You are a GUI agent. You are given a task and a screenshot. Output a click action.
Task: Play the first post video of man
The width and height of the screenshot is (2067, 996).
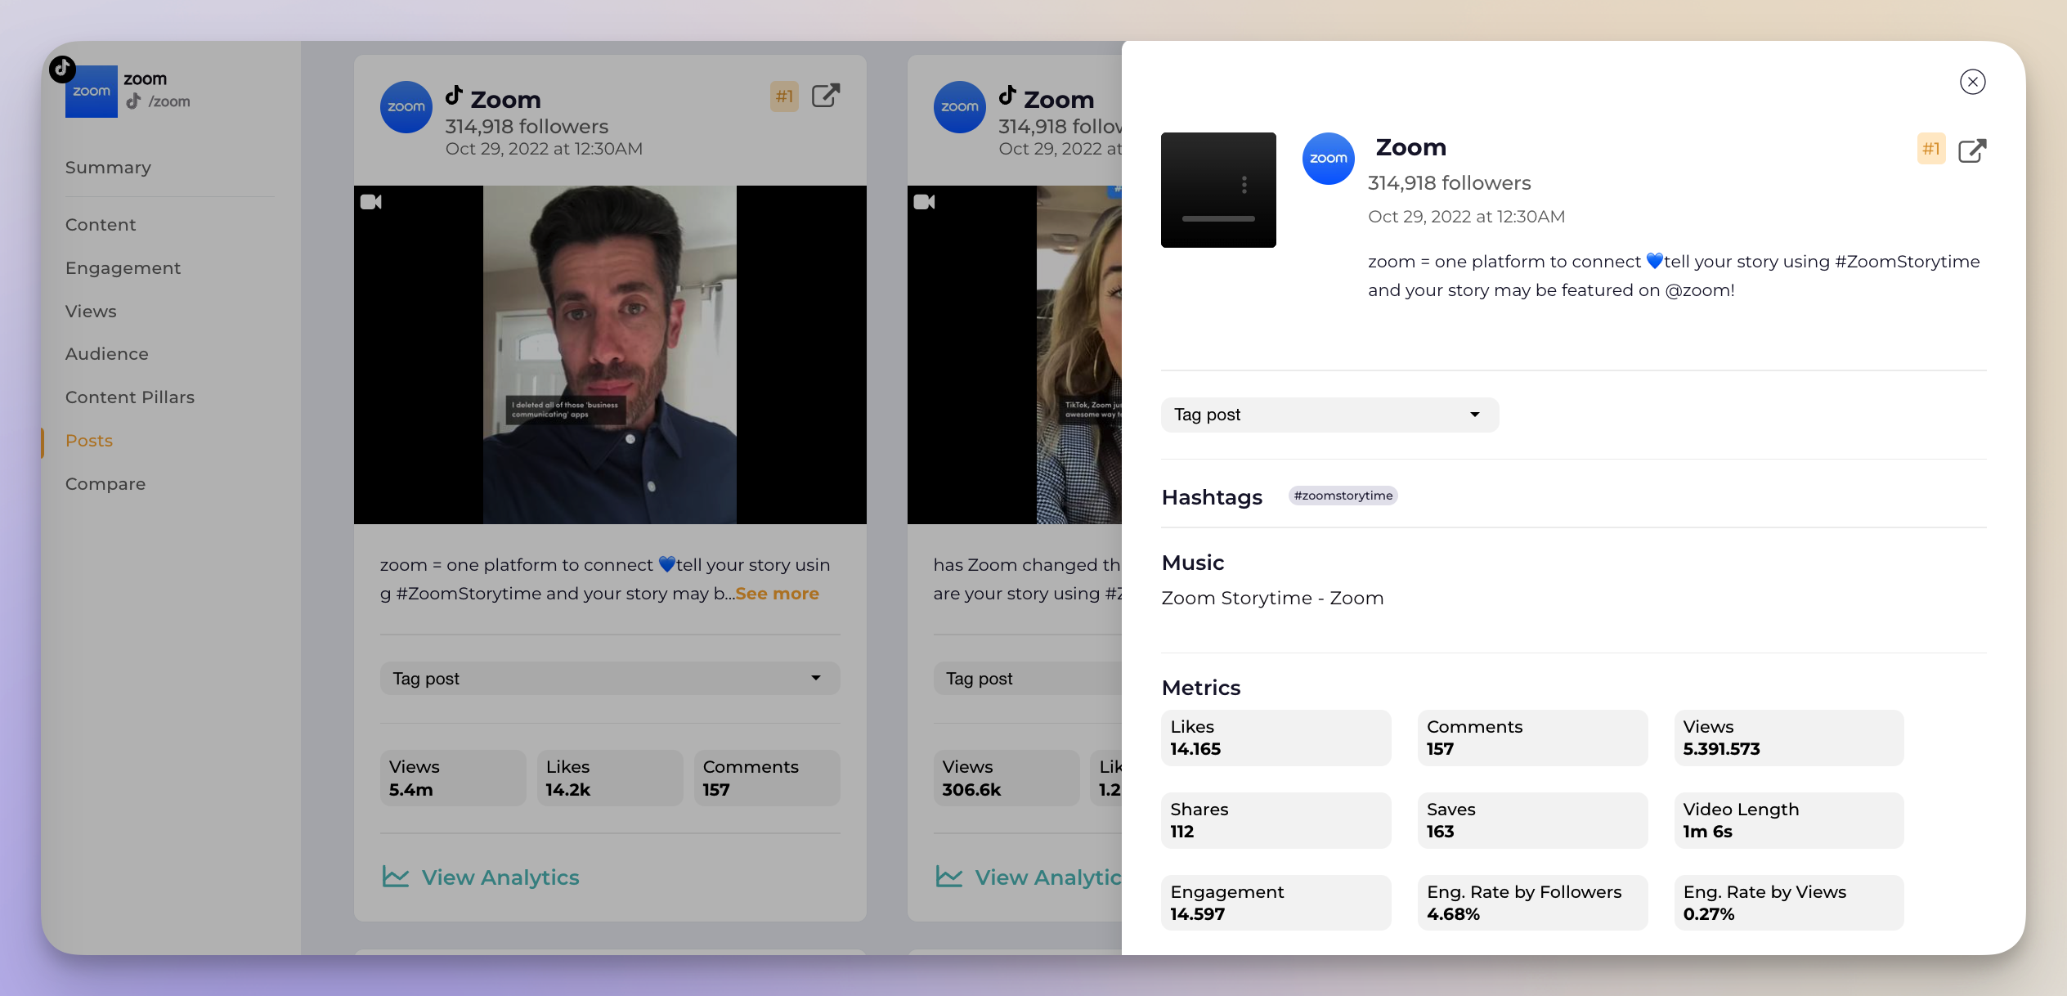pyautogui.click(x=610, y=355)
